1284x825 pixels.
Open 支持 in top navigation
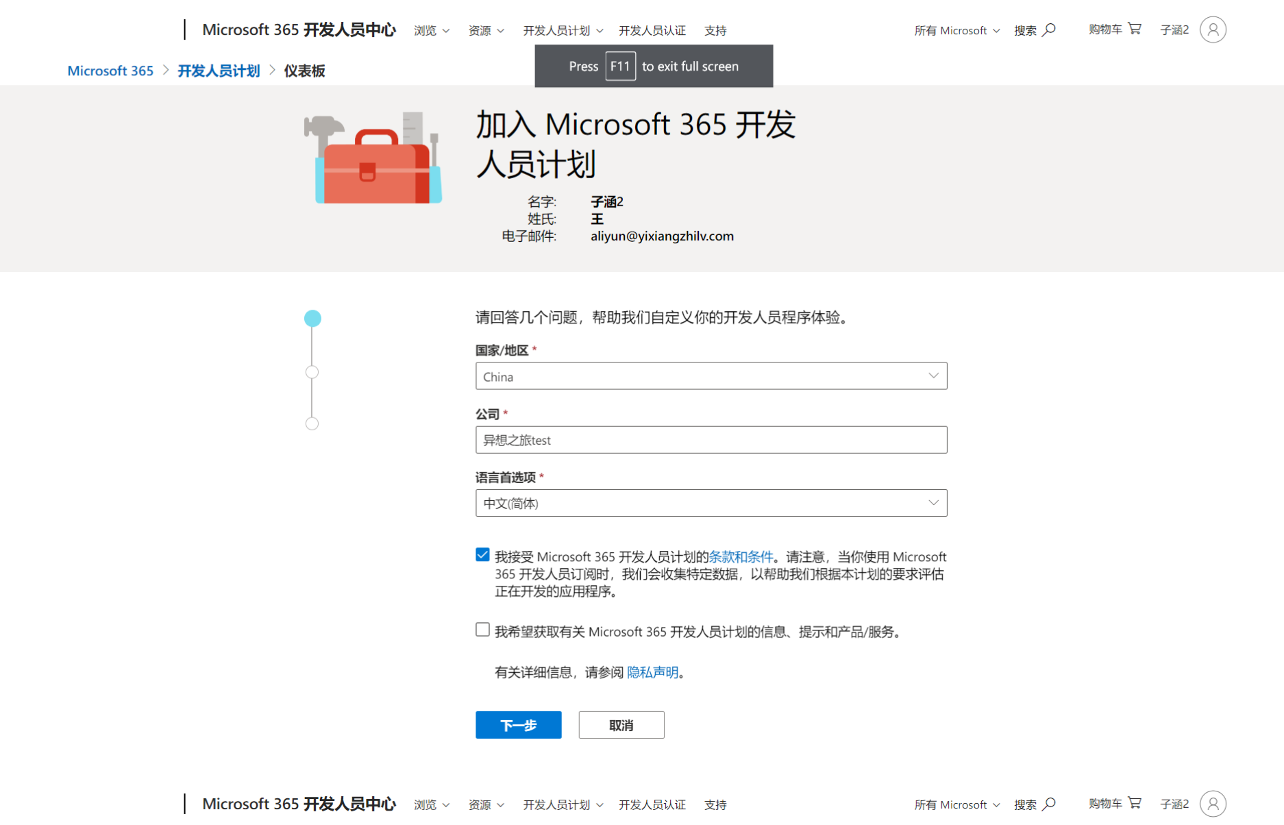(x=715, y=31)
